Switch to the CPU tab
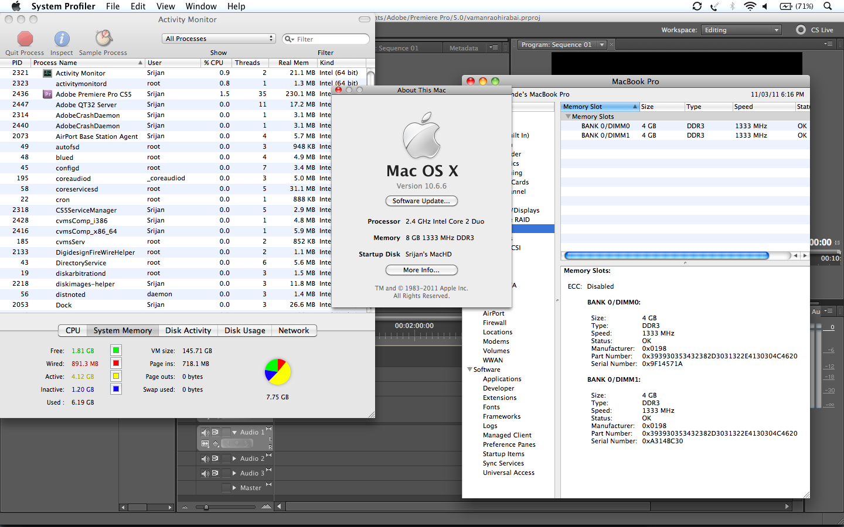The height and width of the screenshot is (527, 844). [73, 330]
